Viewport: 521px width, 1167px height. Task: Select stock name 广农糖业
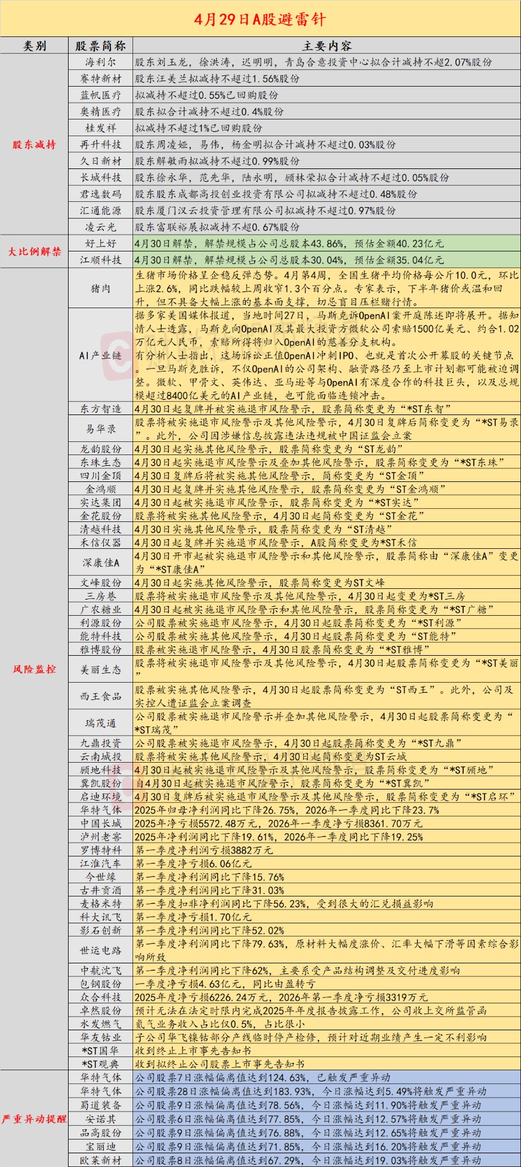tap(101, 610)
